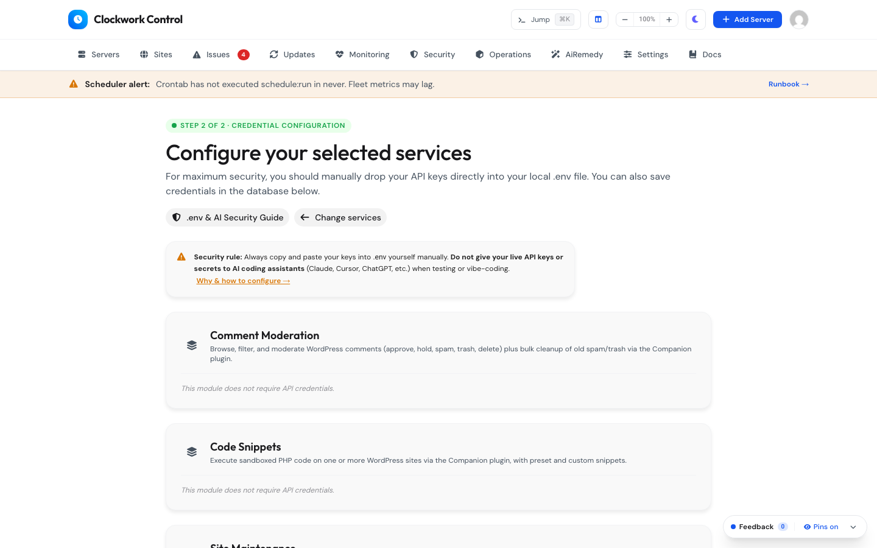Navigate to the Monitoring tab
The height and width of the screenshot is (548, 877).
click(362, 55)
